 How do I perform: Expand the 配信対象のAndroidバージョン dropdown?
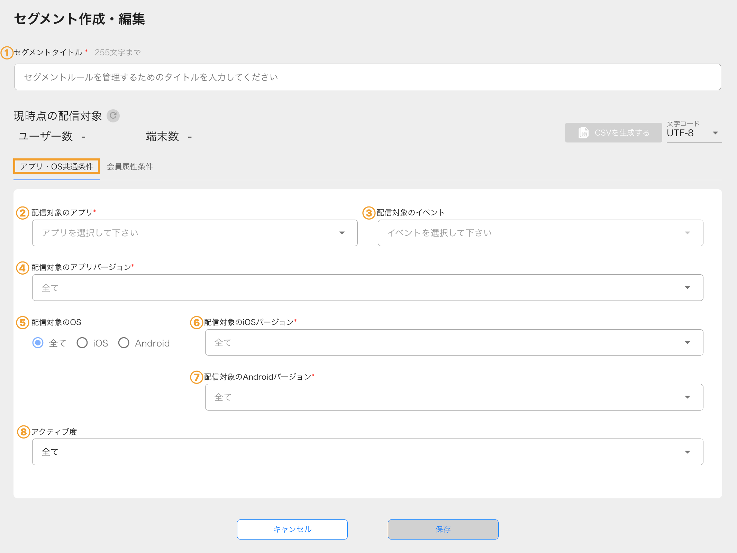(x=454, y=397)
